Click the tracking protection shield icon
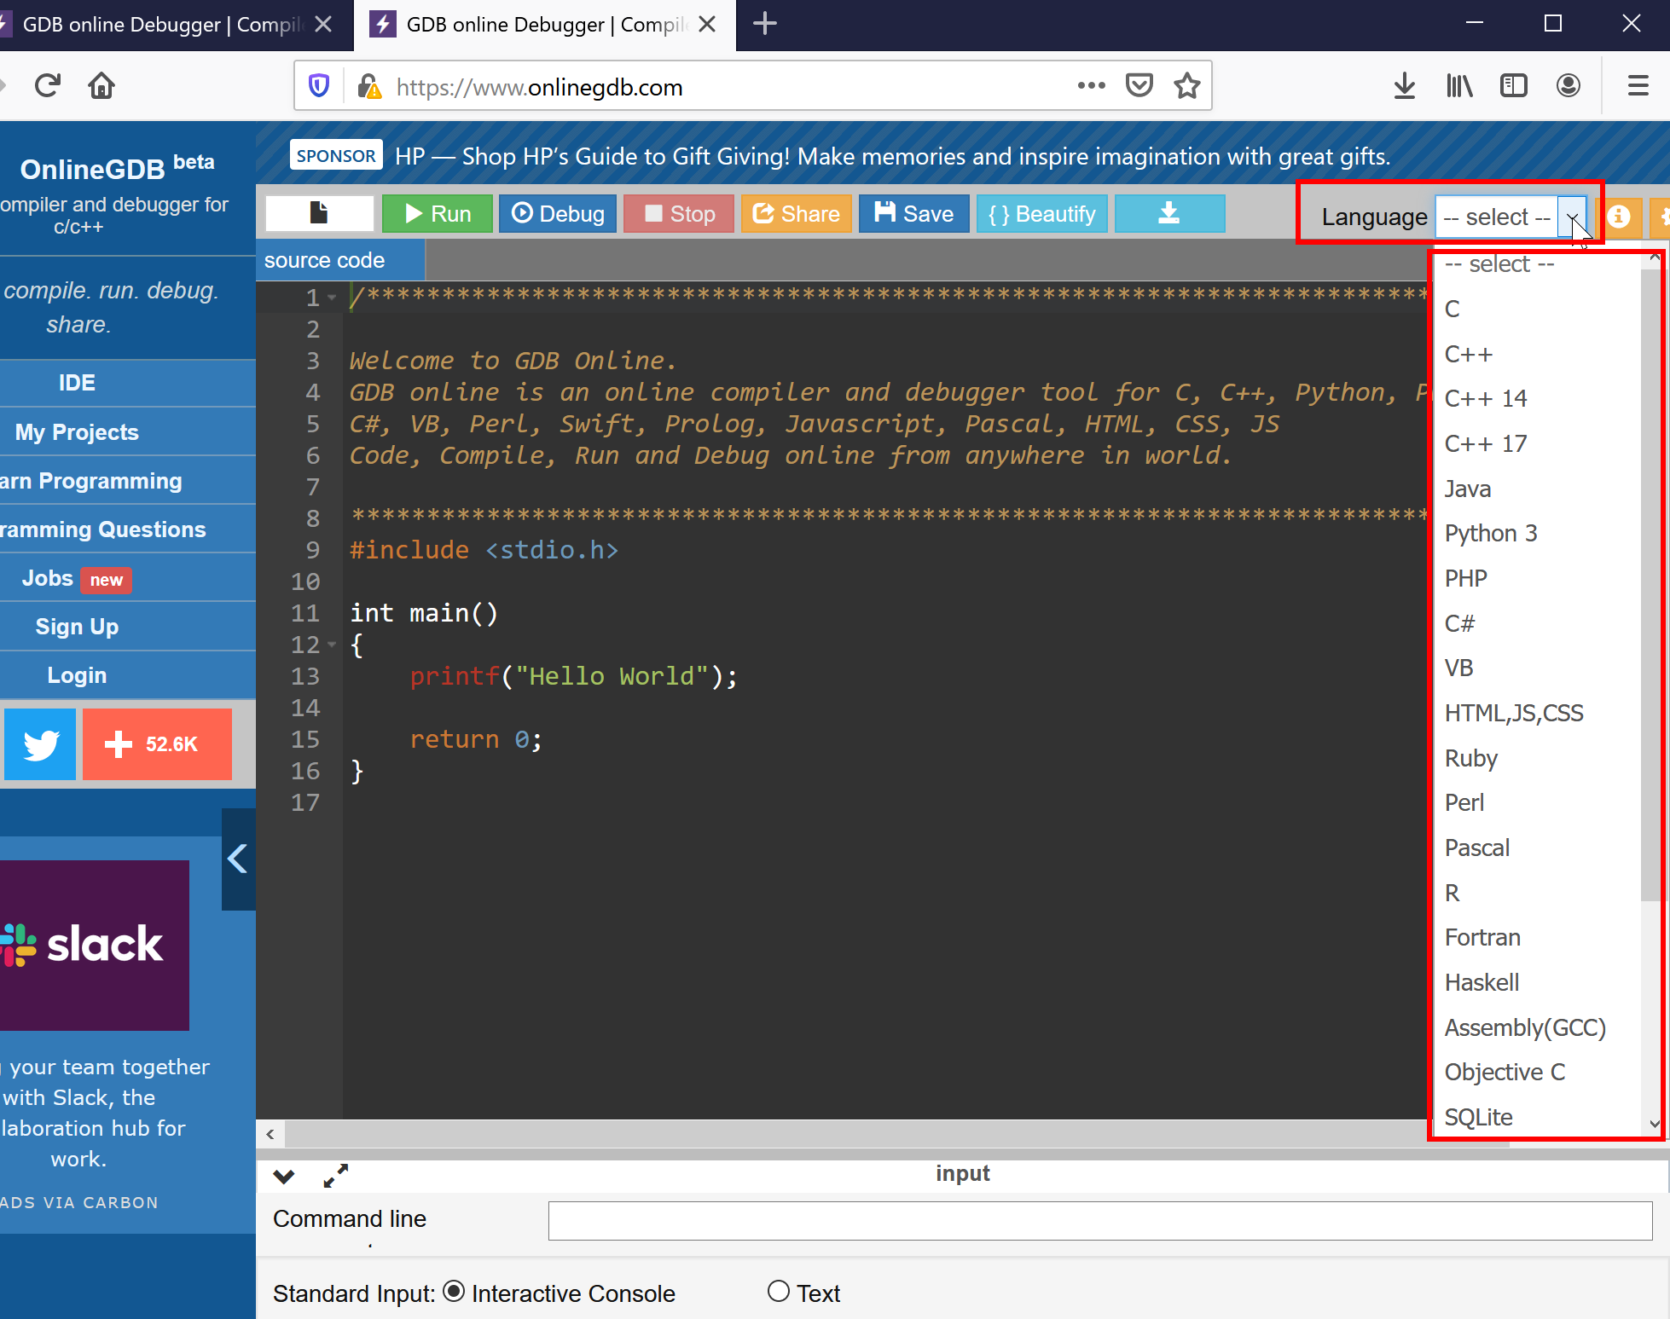1670x1319 pixels. pyautogui.click(x=319, y=86)
